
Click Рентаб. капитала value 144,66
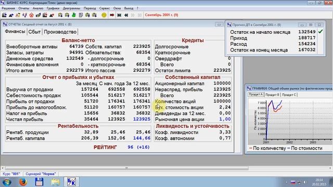(x=142, y=138)
